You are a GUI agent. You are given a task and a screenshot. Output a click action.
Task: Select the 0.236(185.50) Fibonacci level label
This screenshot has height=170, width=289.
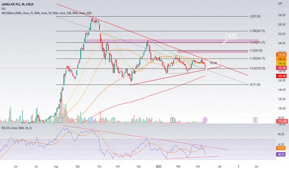[x=257, y=68]
